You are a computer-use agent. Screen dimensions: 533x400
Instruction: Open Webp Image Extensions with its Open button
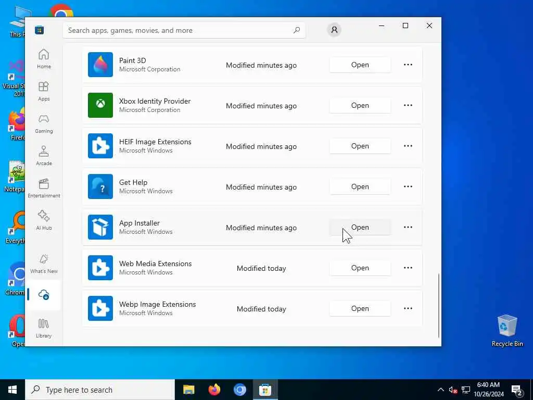[360, 308]
